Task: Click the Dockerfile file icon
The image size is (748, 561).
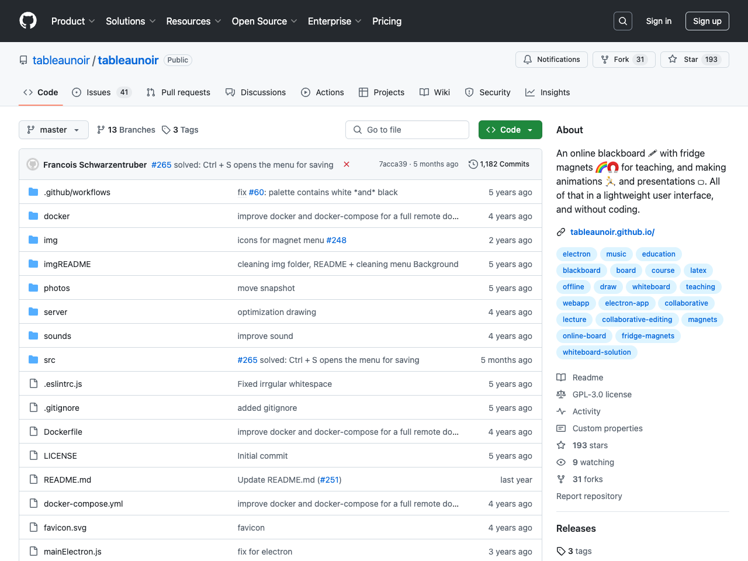Action: (33, 431)
